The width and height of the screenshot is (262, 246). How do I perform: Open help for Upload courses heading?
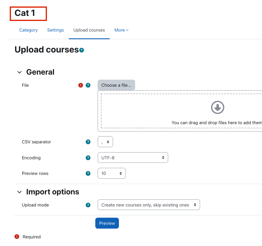[81, 50]
